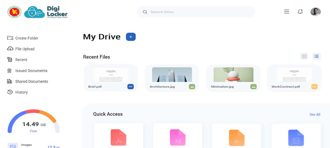The image size is (330, 148).
Task: Click the My Drive heading
Action: click(x=102, y=37)
